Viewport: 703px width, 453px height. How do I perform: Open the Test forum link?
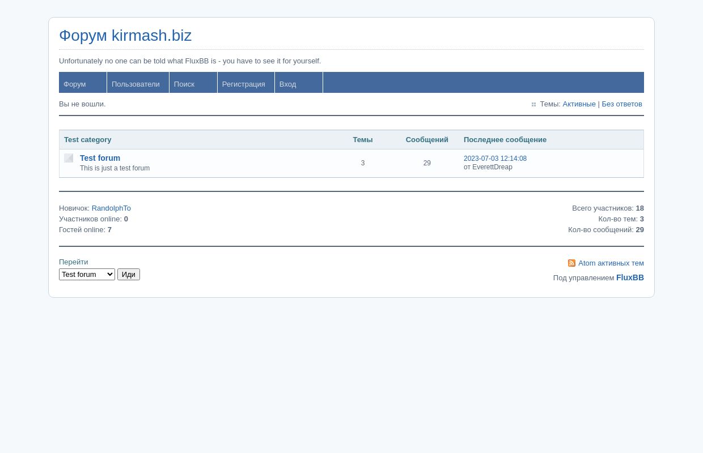click(100, 158)
